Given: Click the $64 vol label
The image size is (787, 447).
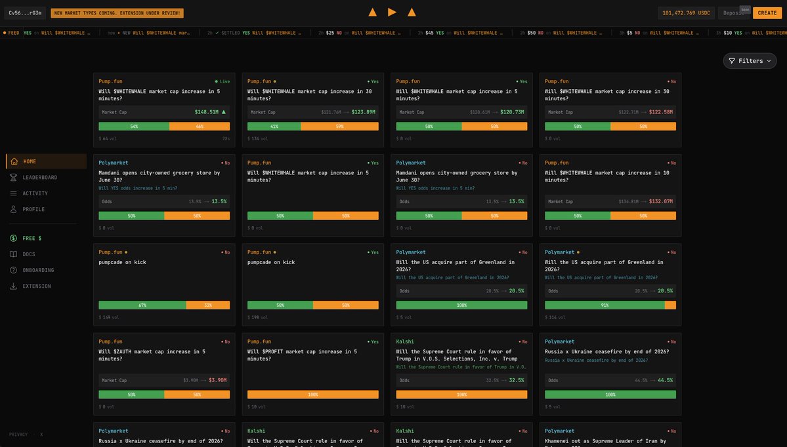Looking at the screenshot, I should (108, 138).
